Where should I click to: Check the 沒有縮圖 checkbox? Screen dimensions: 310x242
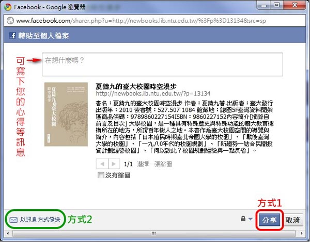pyautogui.click(x=101, y=175)
